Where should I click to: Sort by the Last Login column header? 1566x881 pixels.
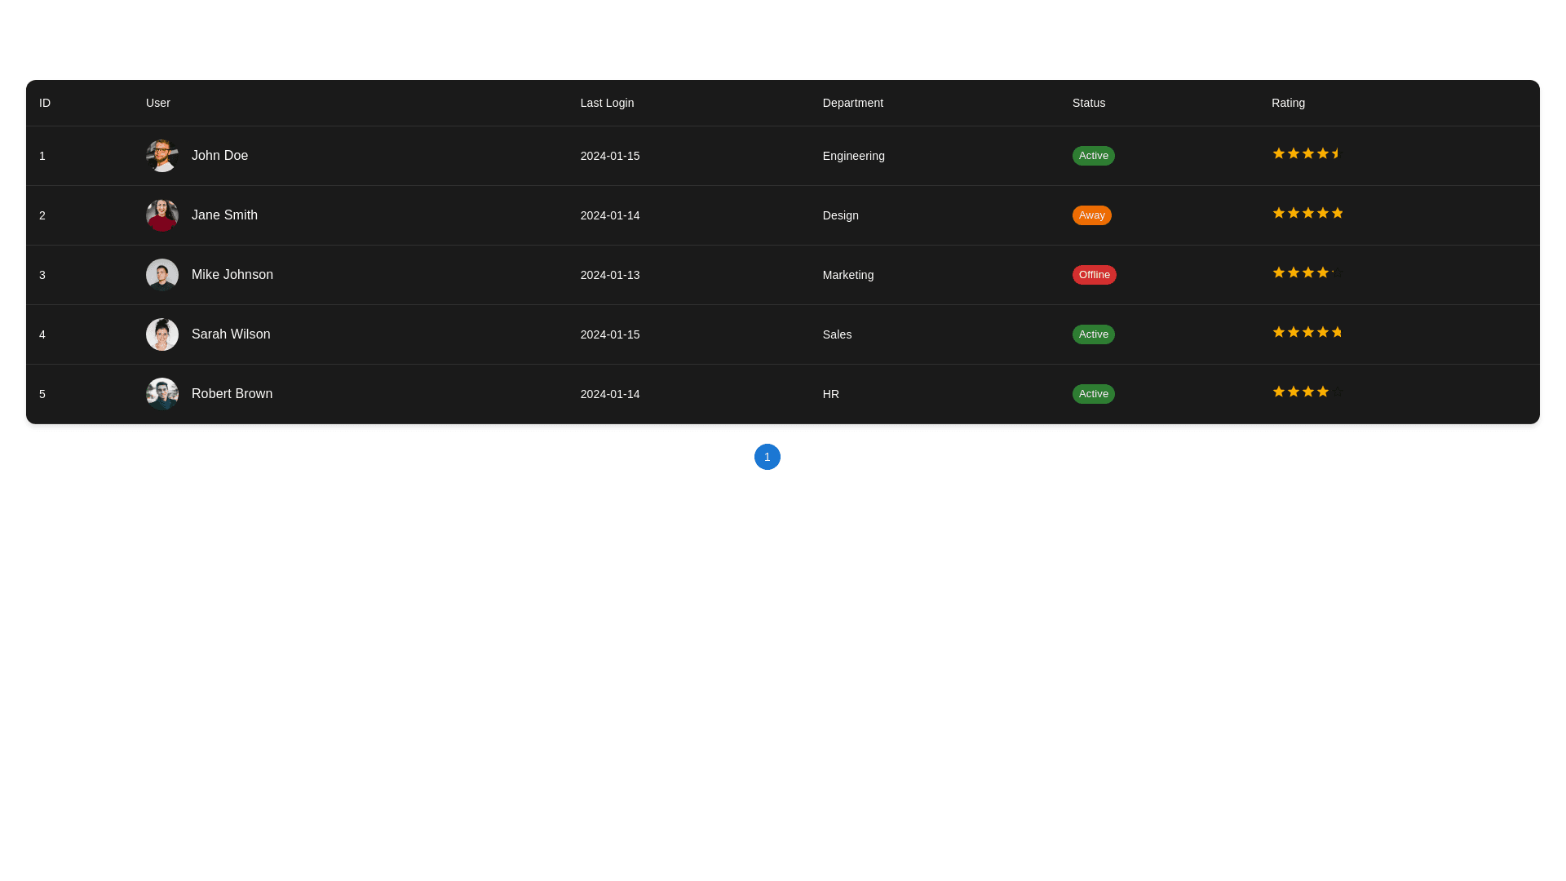607,103
